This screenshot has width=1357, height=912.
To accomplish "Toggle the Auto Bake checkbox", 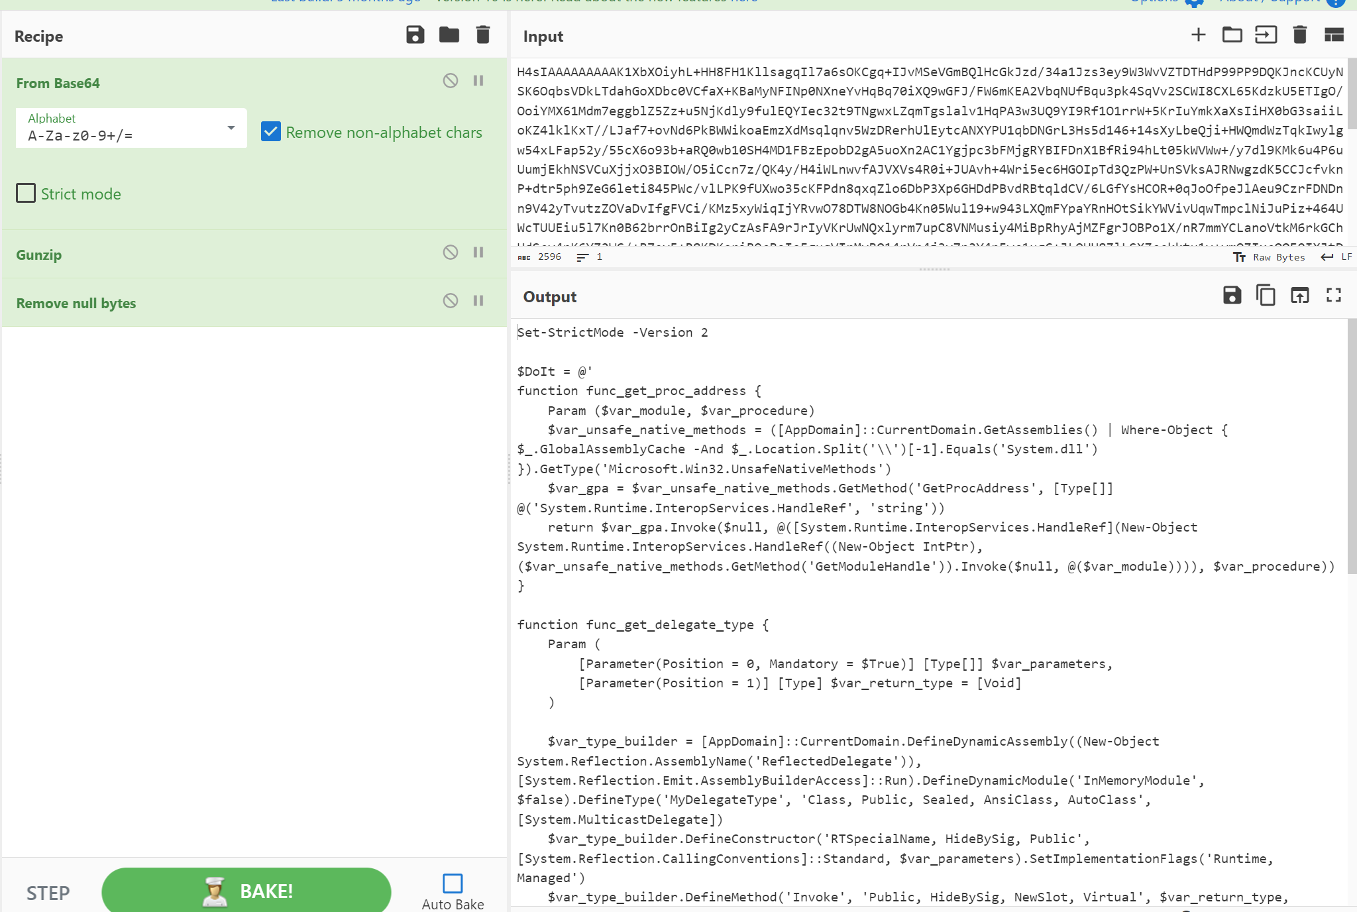I will [453, 883].
